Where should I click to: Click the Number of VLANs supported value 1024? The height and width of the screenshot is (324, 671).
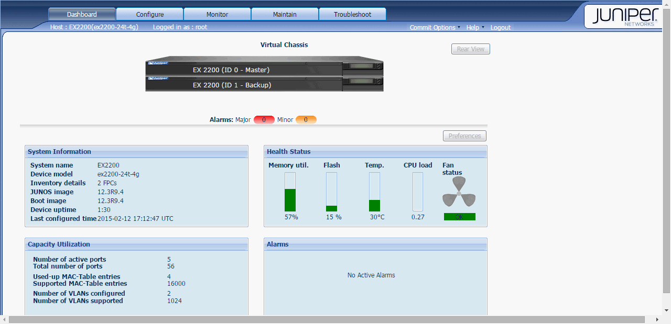(175, 301)
